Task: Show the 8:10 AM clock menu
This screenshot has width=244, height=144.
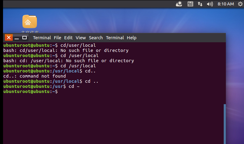Action: point(226,4)
